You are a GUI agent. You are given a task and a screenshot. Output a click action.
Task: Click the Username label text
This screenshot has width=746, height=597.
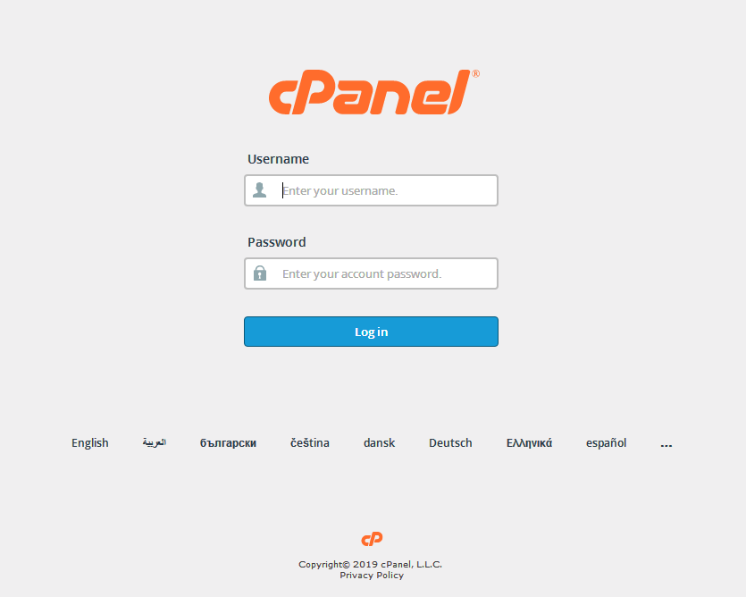(x=279, y=159)
